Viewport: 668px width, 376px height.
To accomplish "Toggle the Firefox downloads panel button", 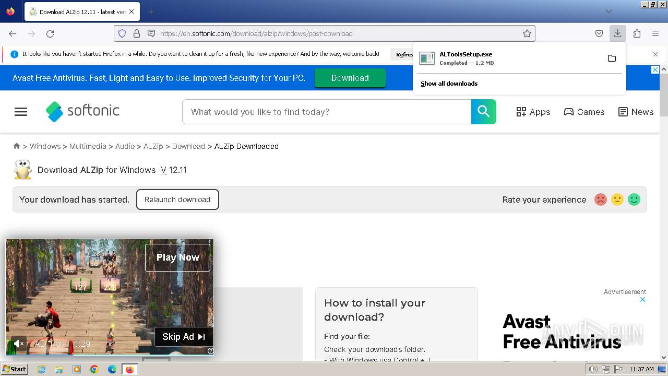I will pyautogui.click(x=617, y=33).
